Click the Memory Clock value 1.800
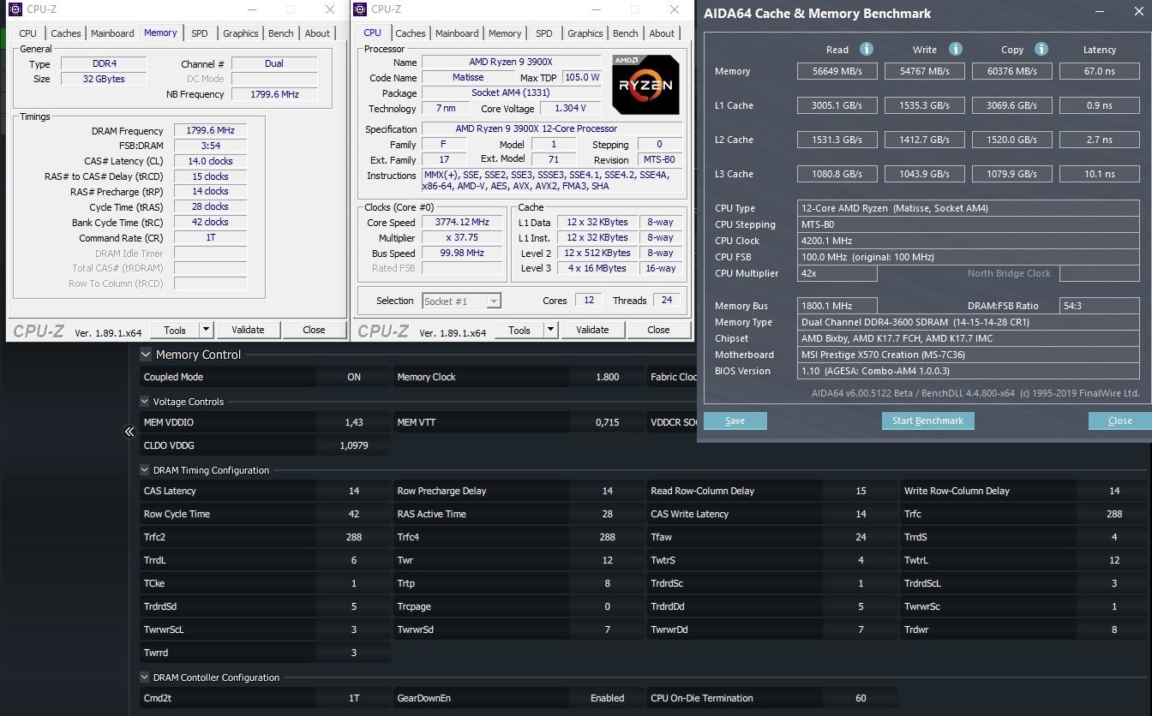 point(607,377)
